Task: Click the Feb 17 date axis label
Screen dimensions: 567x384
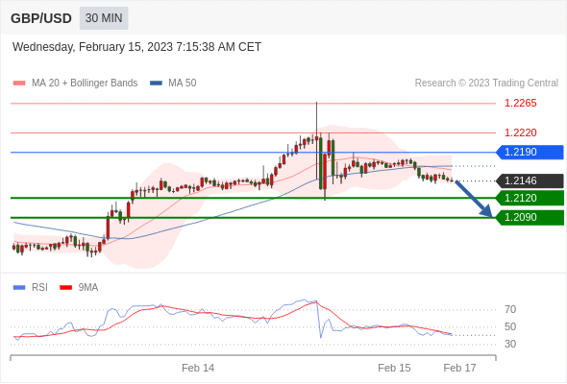Action: 460,368
